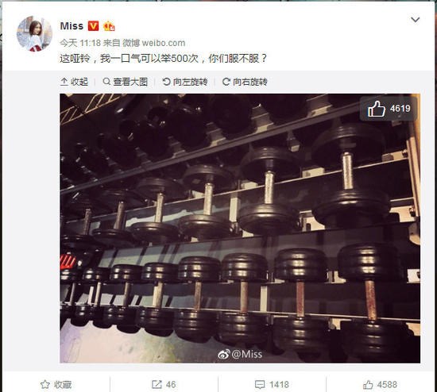Screen dimensions: 437x392
Task: Click the magnifier icon beside 查看大图
Action: pyautogui.click(x=106, y=82)
